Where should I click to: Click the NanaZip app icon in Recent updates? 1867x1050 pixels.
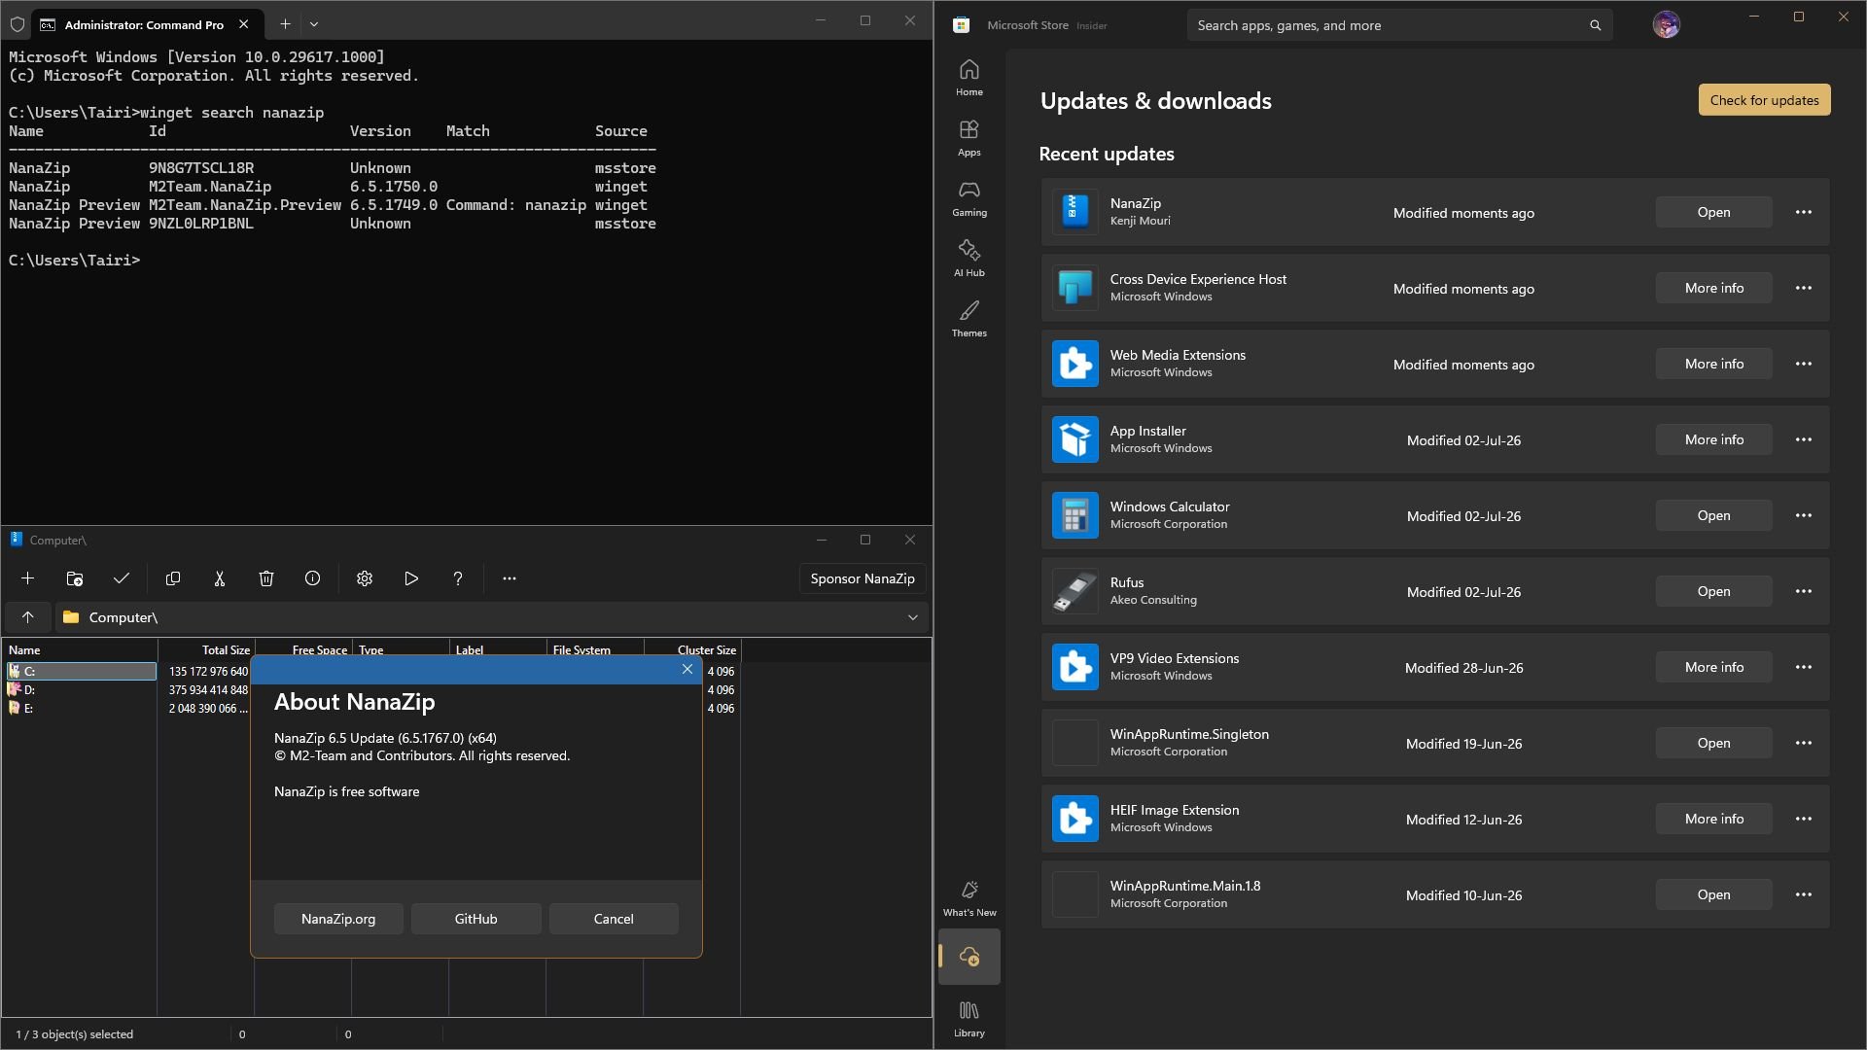pyautogui.click(x=1075, y=212)
